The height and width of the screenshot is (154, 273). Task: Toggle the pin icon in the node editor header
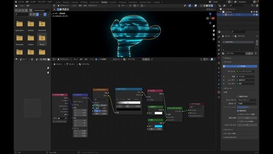point(152,59)
